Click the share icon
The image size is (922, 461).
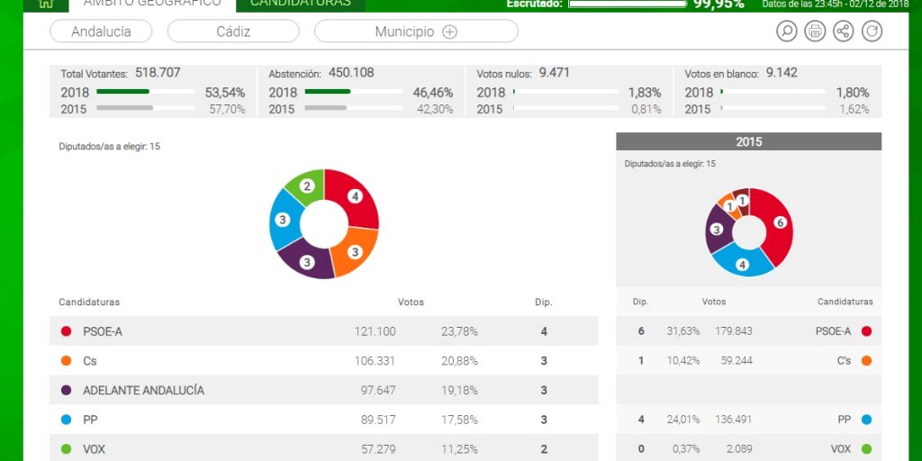coord(843,32)
